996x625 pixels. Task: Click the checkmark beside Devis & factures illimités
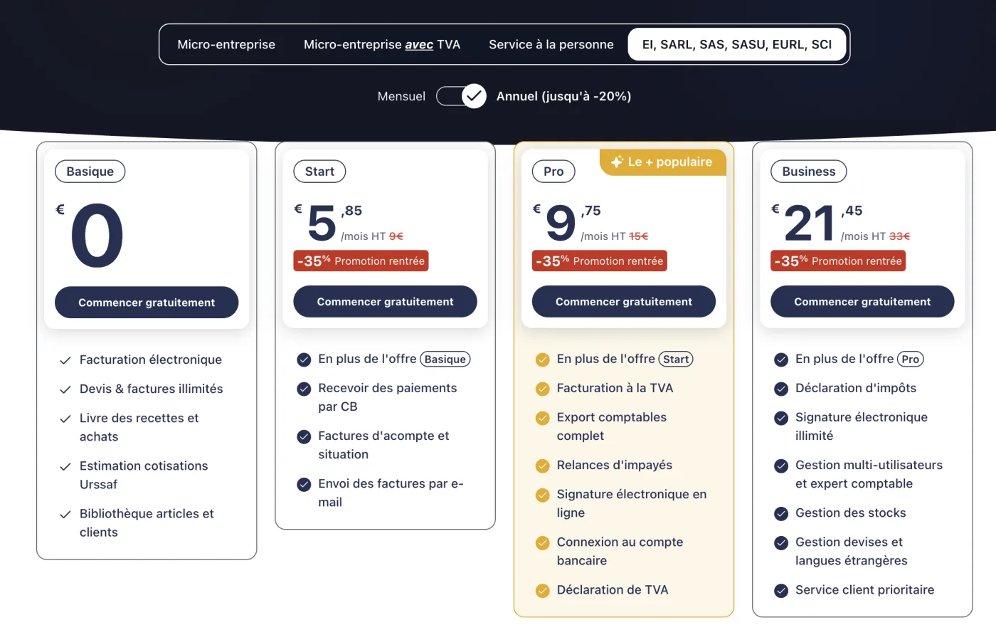click(x=65, y=389)
